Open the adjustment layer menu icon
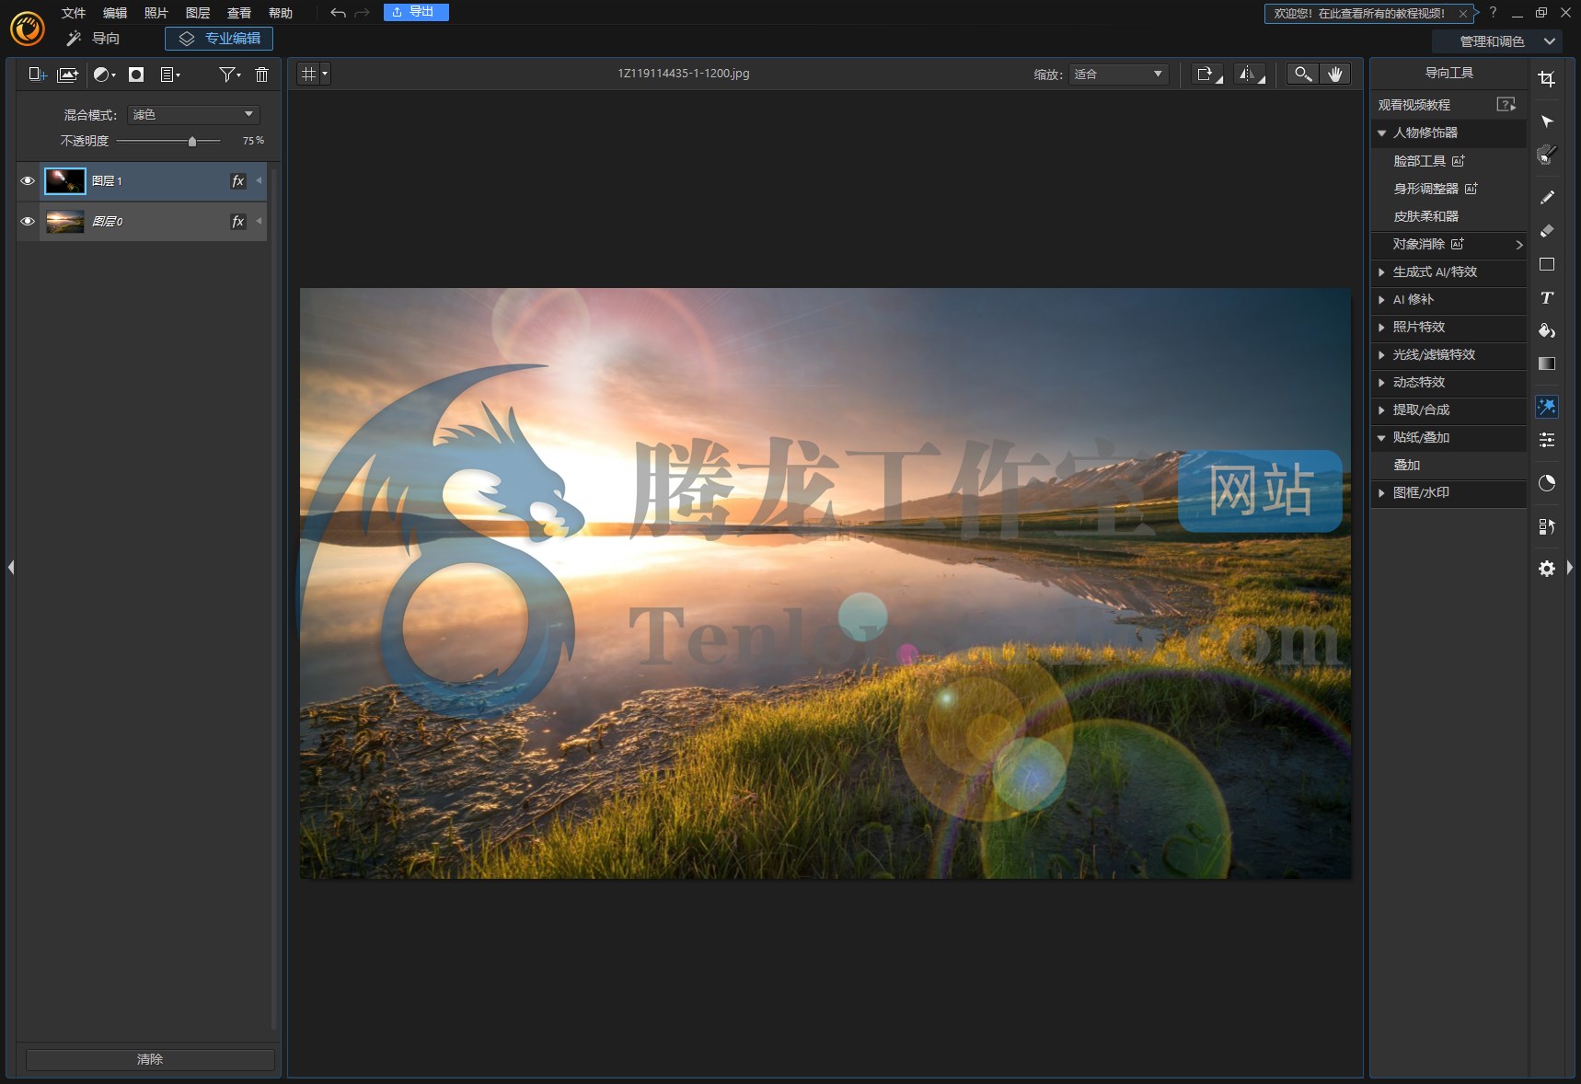1581x1084 pixels. point(105,75)
